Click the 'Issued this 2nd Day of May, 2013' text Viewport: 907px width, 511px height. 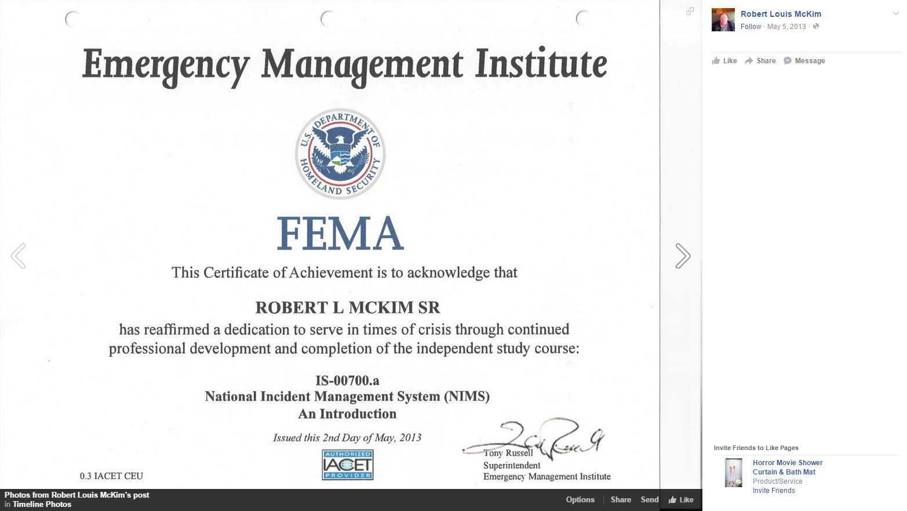pyautogui.click(x=347, y=437)
